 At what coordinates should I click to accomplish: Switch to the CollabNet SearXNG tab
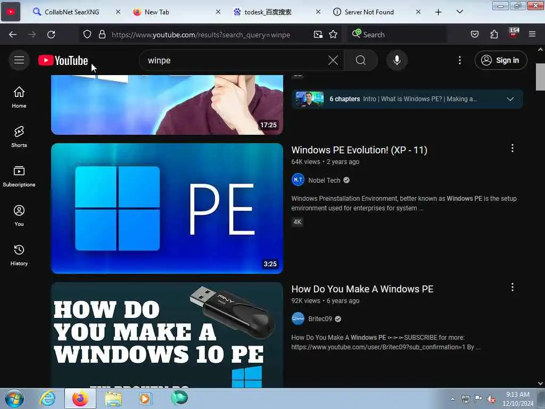click(72, 12)
